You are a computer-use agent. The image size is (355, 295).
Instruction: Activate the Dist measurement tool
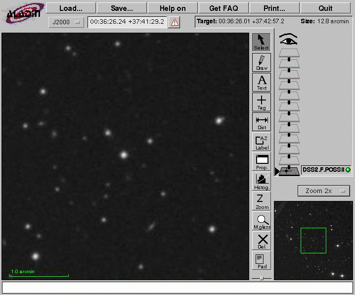[262, 122]
